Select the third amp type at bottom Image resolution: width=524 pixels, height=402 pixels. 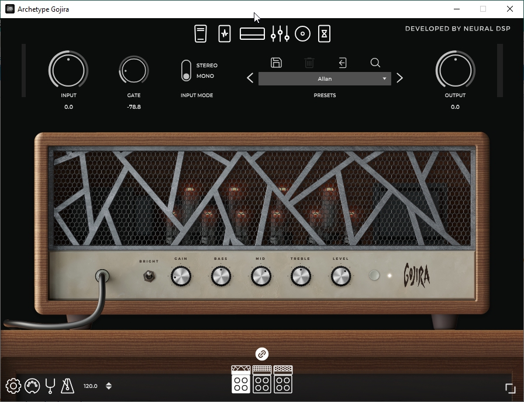[283, 379]
